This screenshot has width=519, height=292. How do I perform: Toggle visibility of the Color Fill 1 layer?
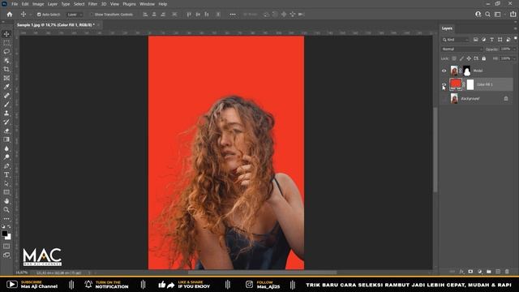(x=444, y=84)
